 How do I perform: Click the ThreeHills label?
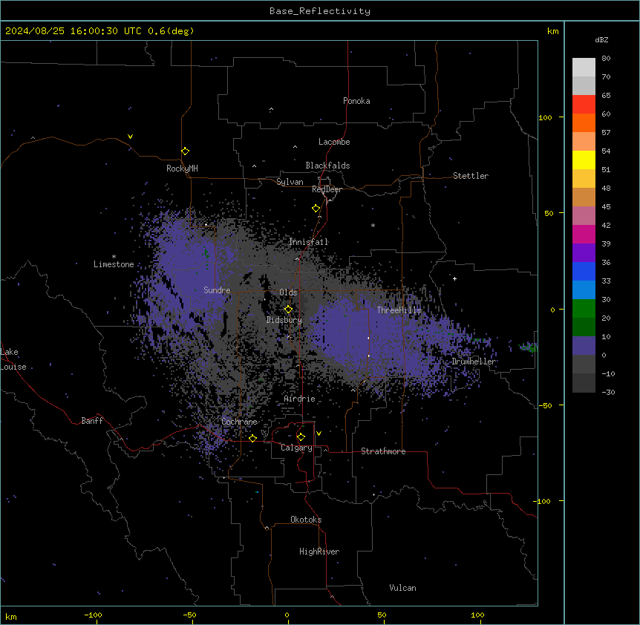[399, 310]
